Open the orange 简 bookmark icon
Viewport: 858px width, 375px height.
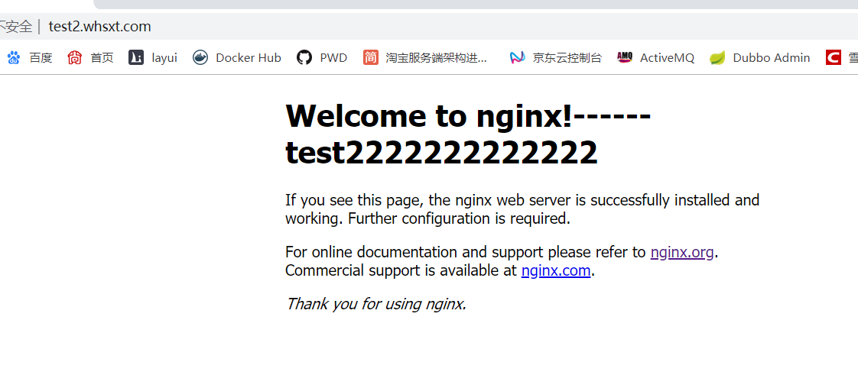(x=371, y=57)
